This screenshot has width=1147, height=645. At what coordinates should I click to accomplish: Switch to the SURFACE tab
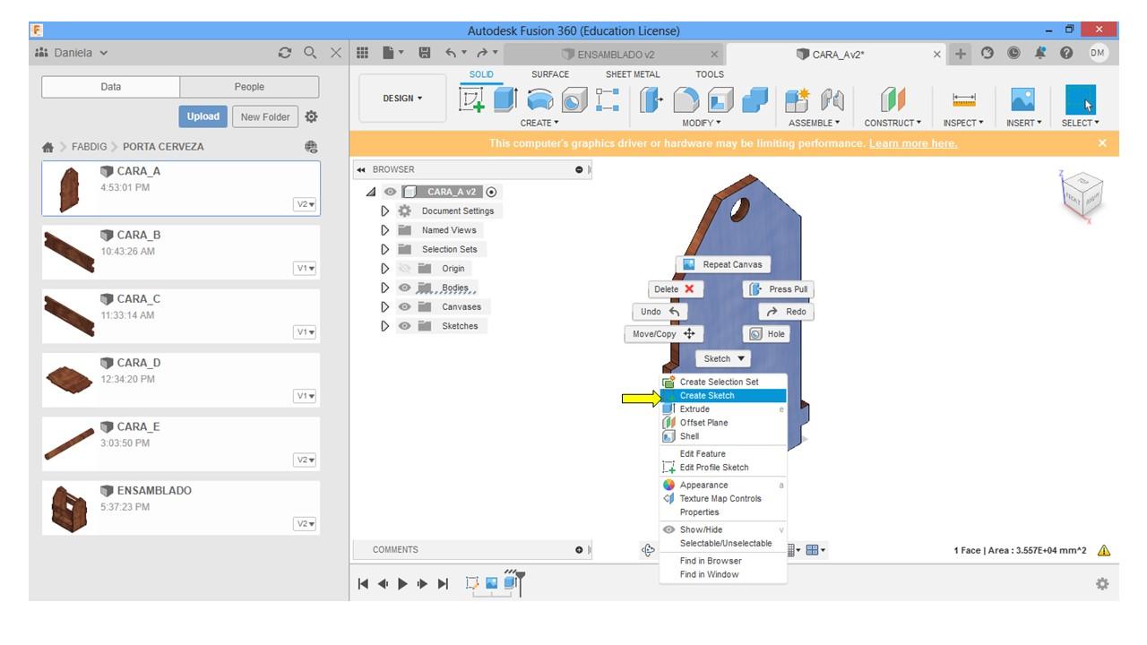point(550,74)
